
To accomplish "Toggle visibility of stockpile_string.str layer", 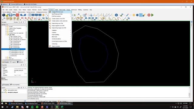I will click(4, 92).
